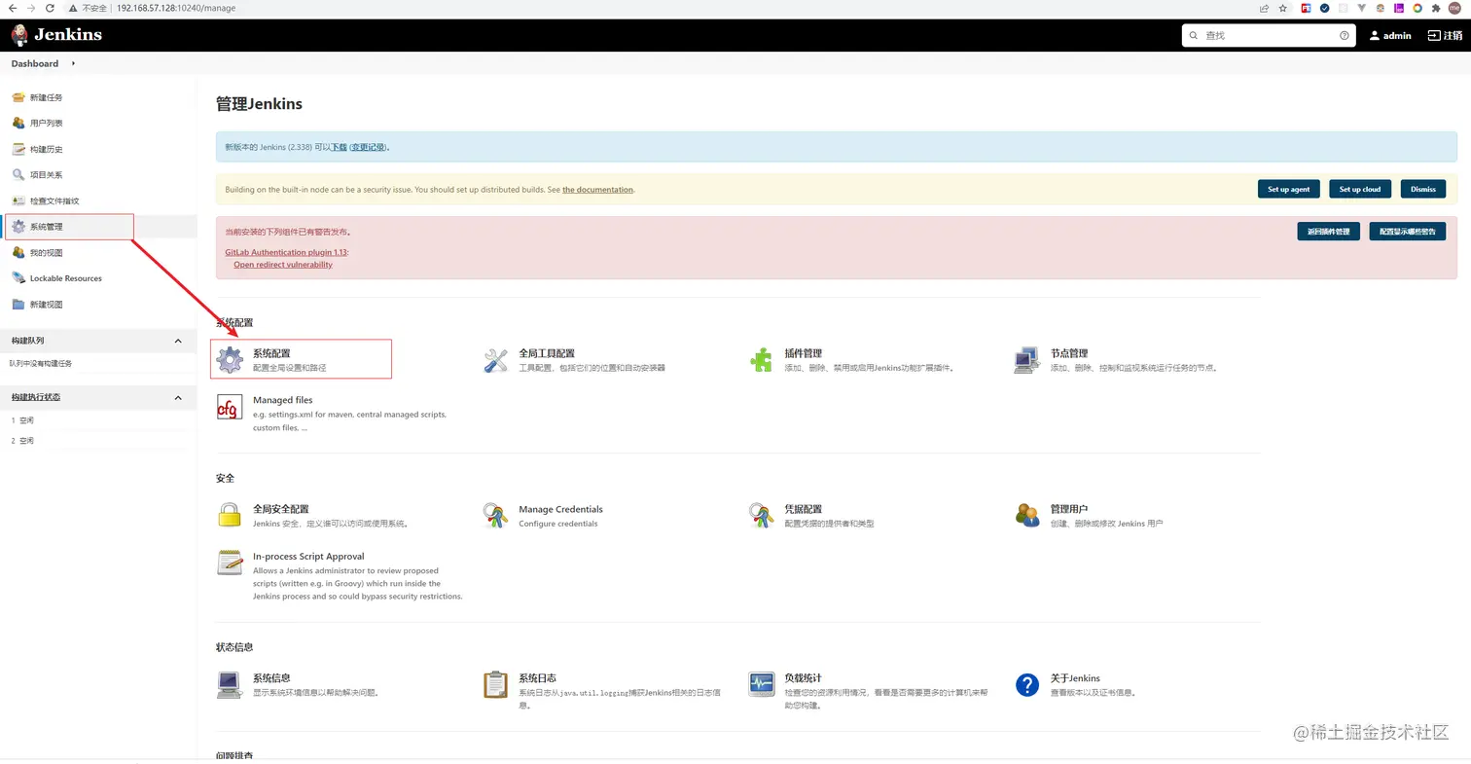The width and height of the screenshot is (1471, 764).
Task: Click In-process Script Approval notepad icon
Action: point(230,563)
